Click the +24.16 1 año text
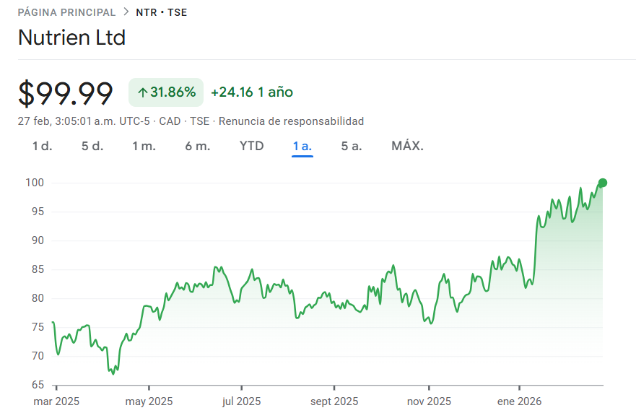 tap(252, 92)
